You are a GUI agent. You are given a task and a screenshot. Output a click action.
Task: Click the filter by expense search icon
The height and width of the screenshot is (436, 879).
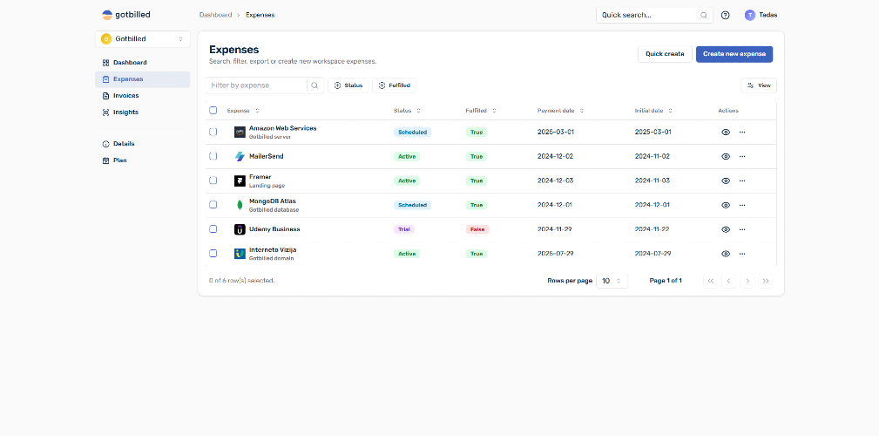pos(315,85)
